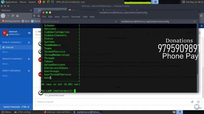The height and width of the screenshot is (114, 204).
Task: Click the Teams table name in terminal
Action: (x=48, y=48)
